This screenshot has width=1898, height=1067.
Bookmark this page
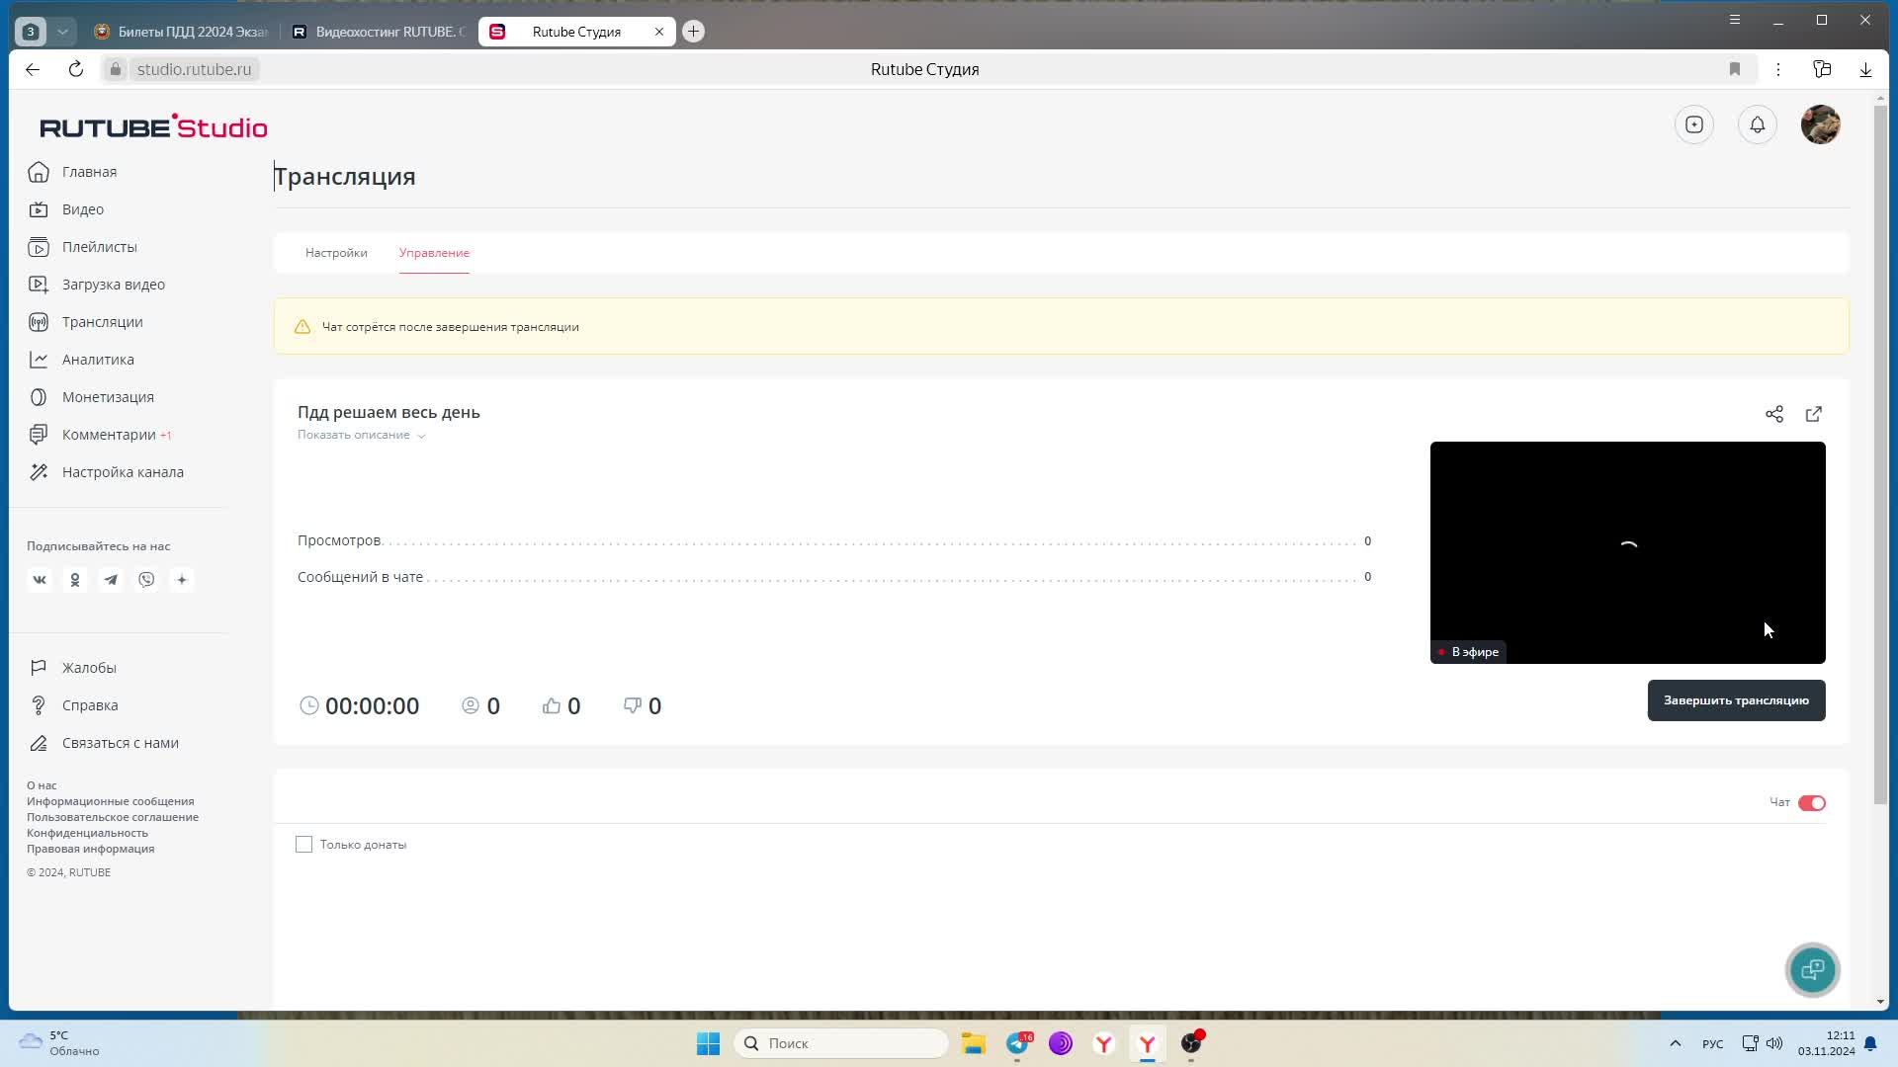[x=1735, y=69]
